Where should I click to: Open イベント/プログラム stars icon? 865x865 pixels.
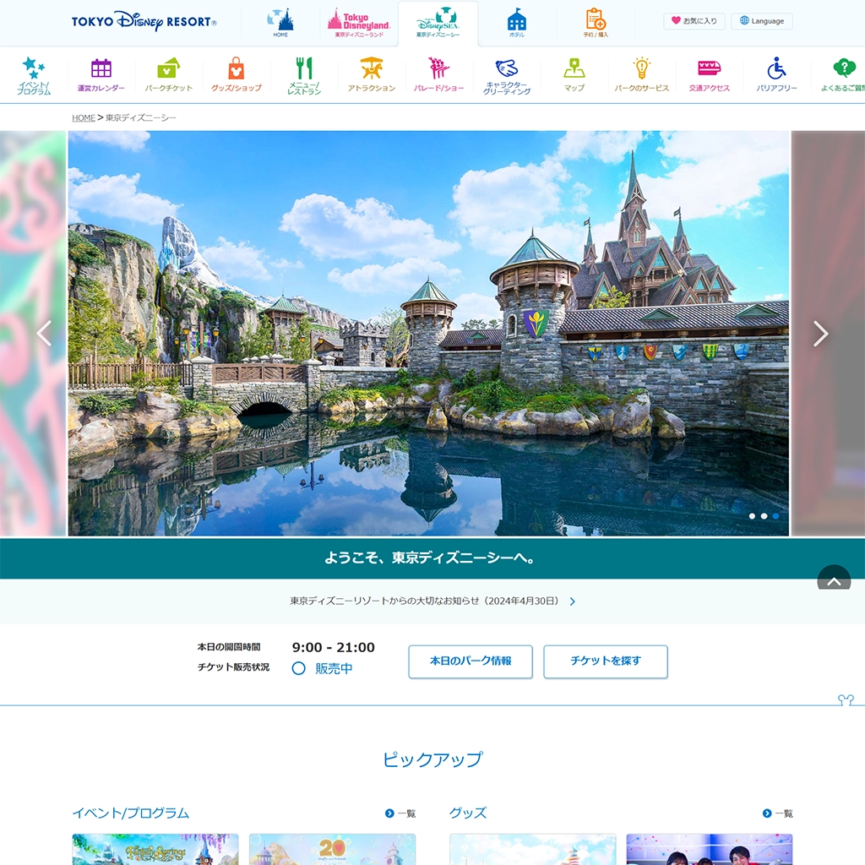pyautogui.click(x=34, y=75)
